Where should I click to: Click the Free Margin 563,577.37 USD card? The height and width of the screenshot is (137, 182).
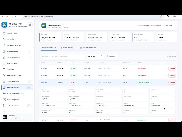pos(120,37)
